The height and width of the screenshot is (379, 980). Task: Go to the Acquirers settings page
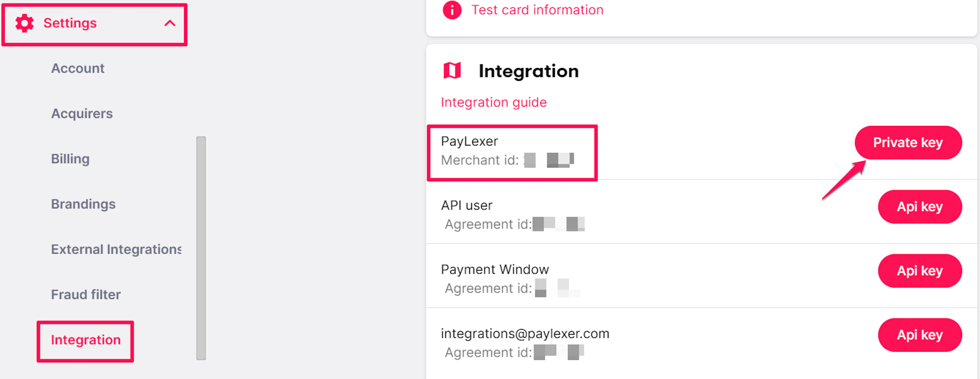pos(82,114)
